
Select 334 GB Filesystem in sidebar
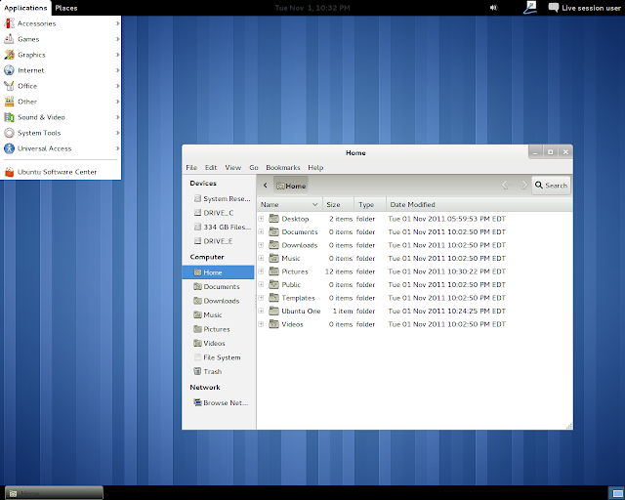219,227
